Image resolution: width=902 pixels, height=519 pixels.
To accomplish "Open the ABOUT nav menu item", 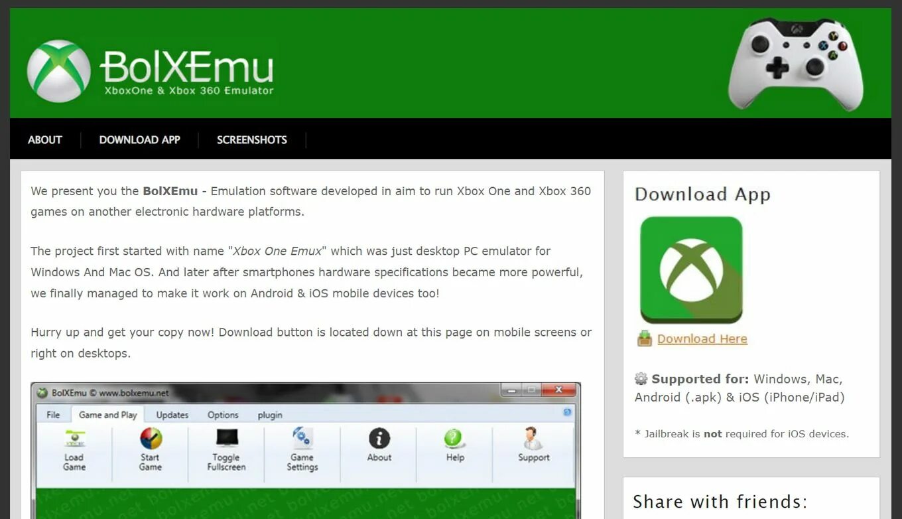I will [45, 139].
